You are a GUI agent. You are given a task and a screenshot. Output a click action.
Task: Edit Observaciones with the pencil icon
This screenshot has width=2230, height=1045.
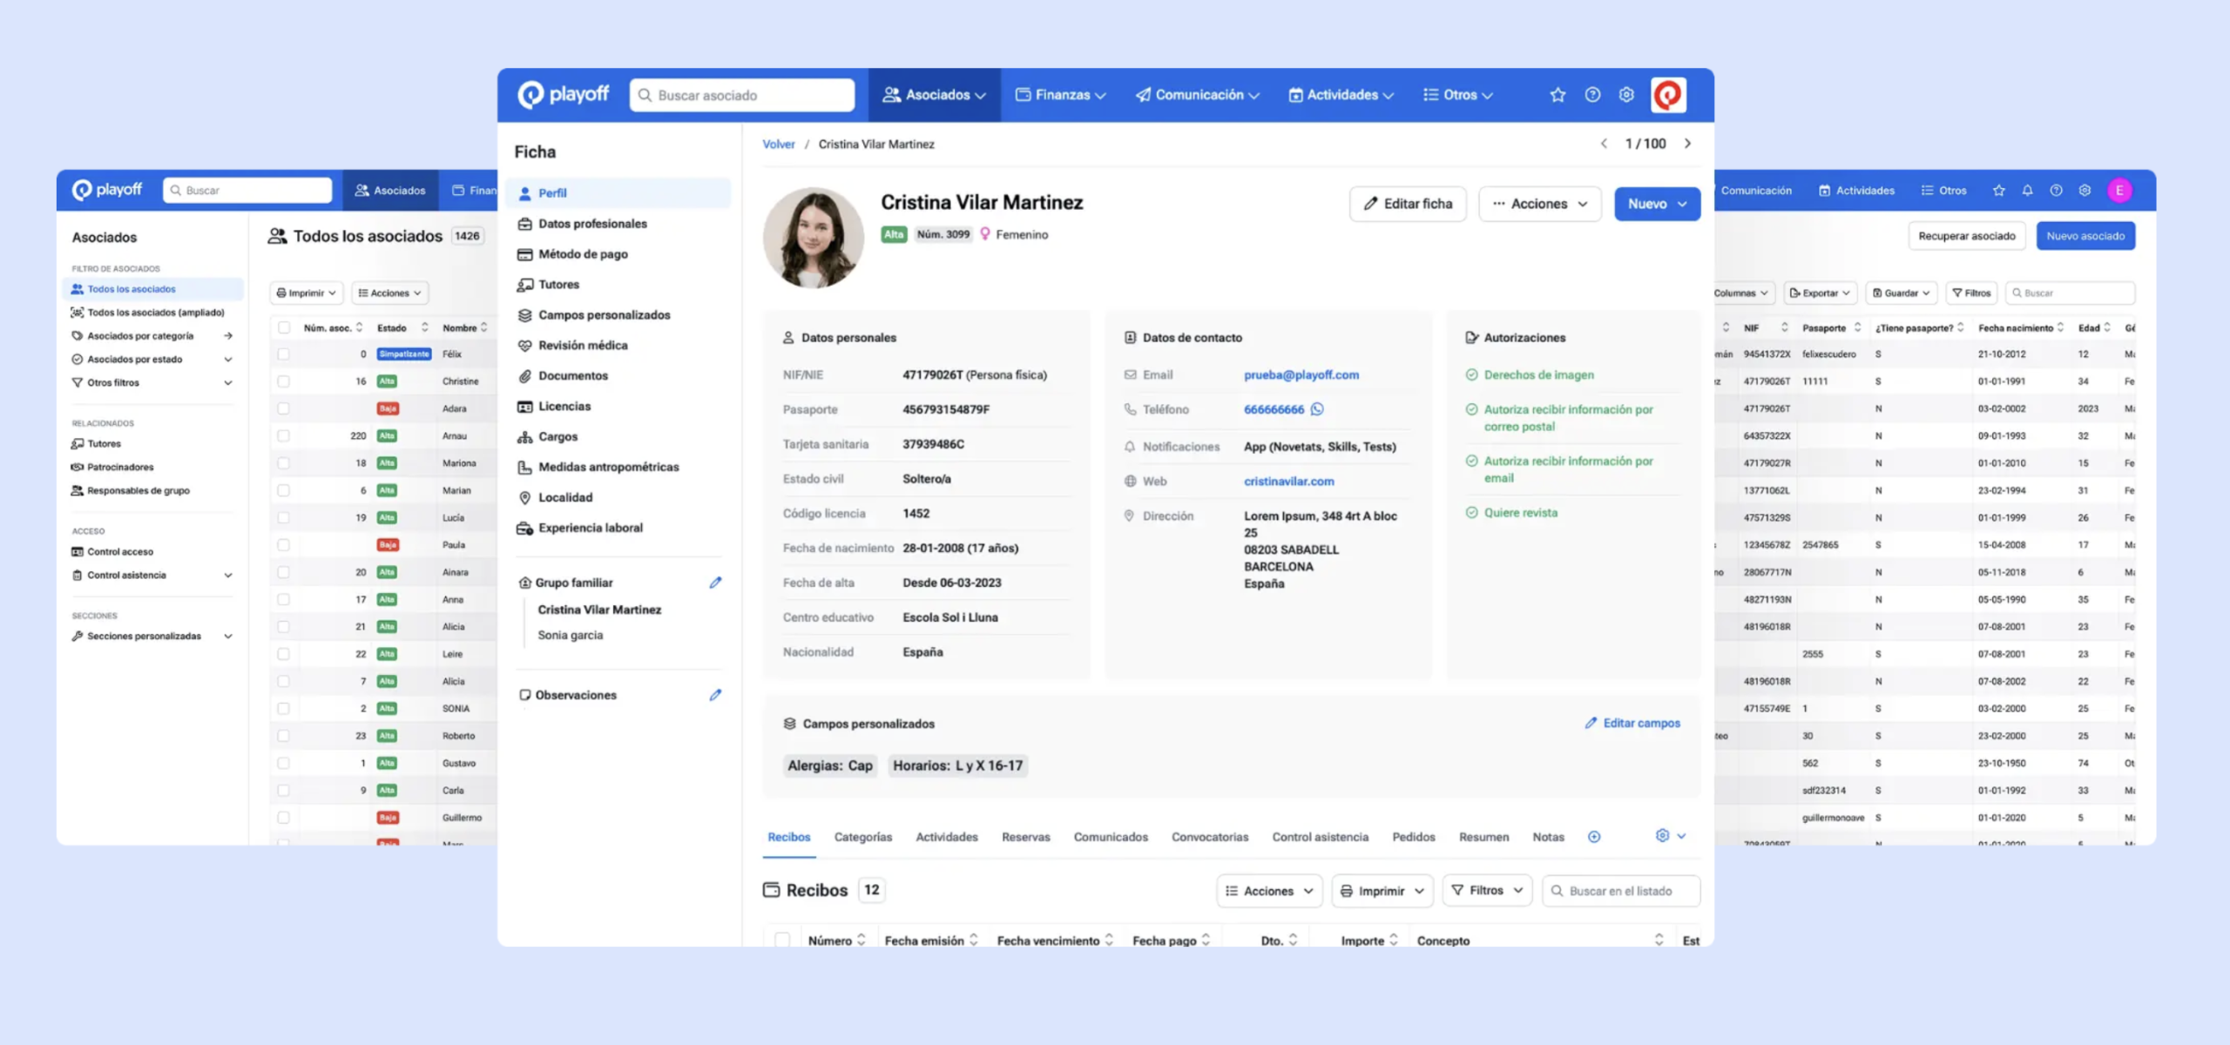(715, 695)
